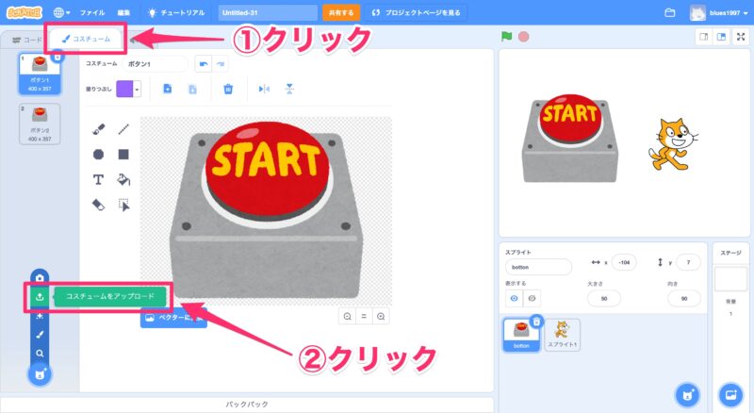
Task: Select the paint bucket fill tool
Action: (123, 179)
